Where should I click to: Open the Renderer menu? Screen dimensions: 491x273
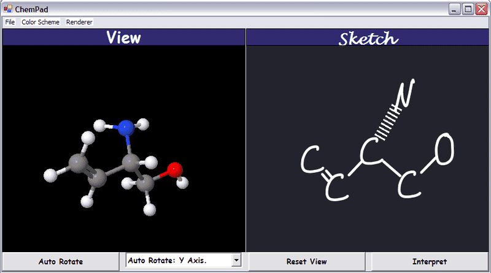tap(79, 22)
